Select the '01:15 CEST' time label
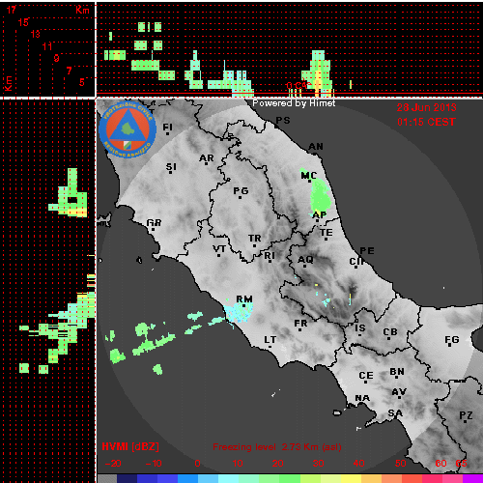The image size is (483, 483). coord(426,122)
